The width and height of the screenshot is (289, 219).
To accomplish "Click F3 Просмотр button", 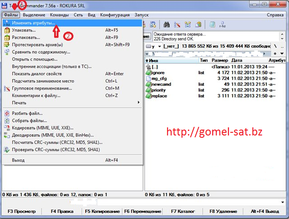I will click(22, 211).
